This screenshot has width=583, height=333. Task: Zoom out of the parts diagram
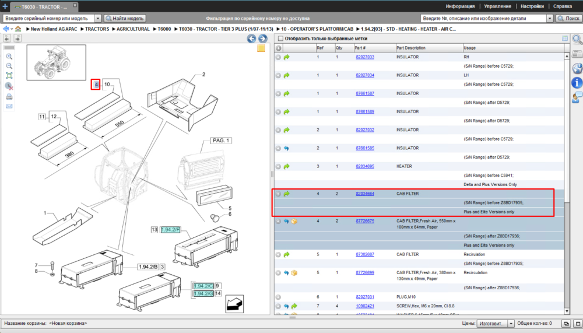[x=9, y=66]
